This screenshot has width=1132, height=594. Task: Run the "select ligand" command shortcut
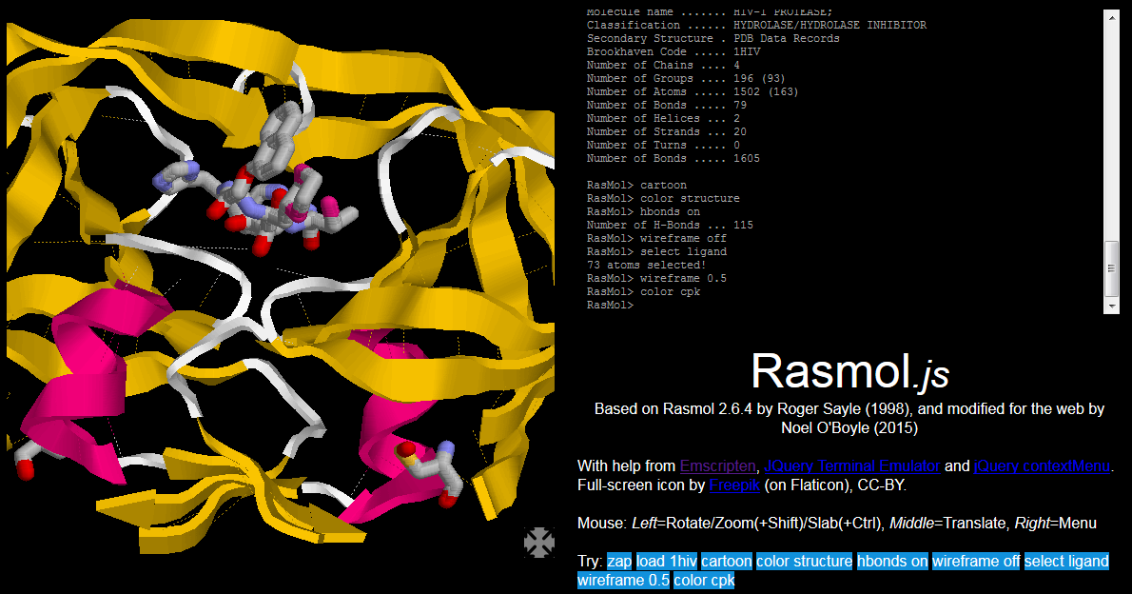[1065, 562]
